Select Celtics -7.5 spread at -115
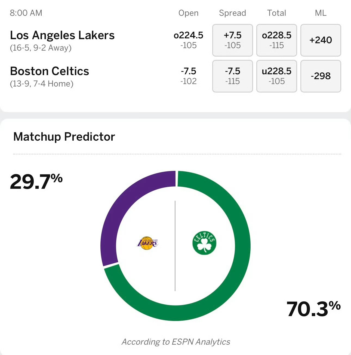 coord(232,76)
